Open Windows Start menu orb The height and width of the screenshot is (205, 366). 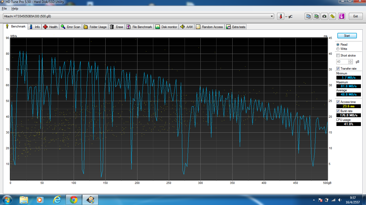coord(7,200)
